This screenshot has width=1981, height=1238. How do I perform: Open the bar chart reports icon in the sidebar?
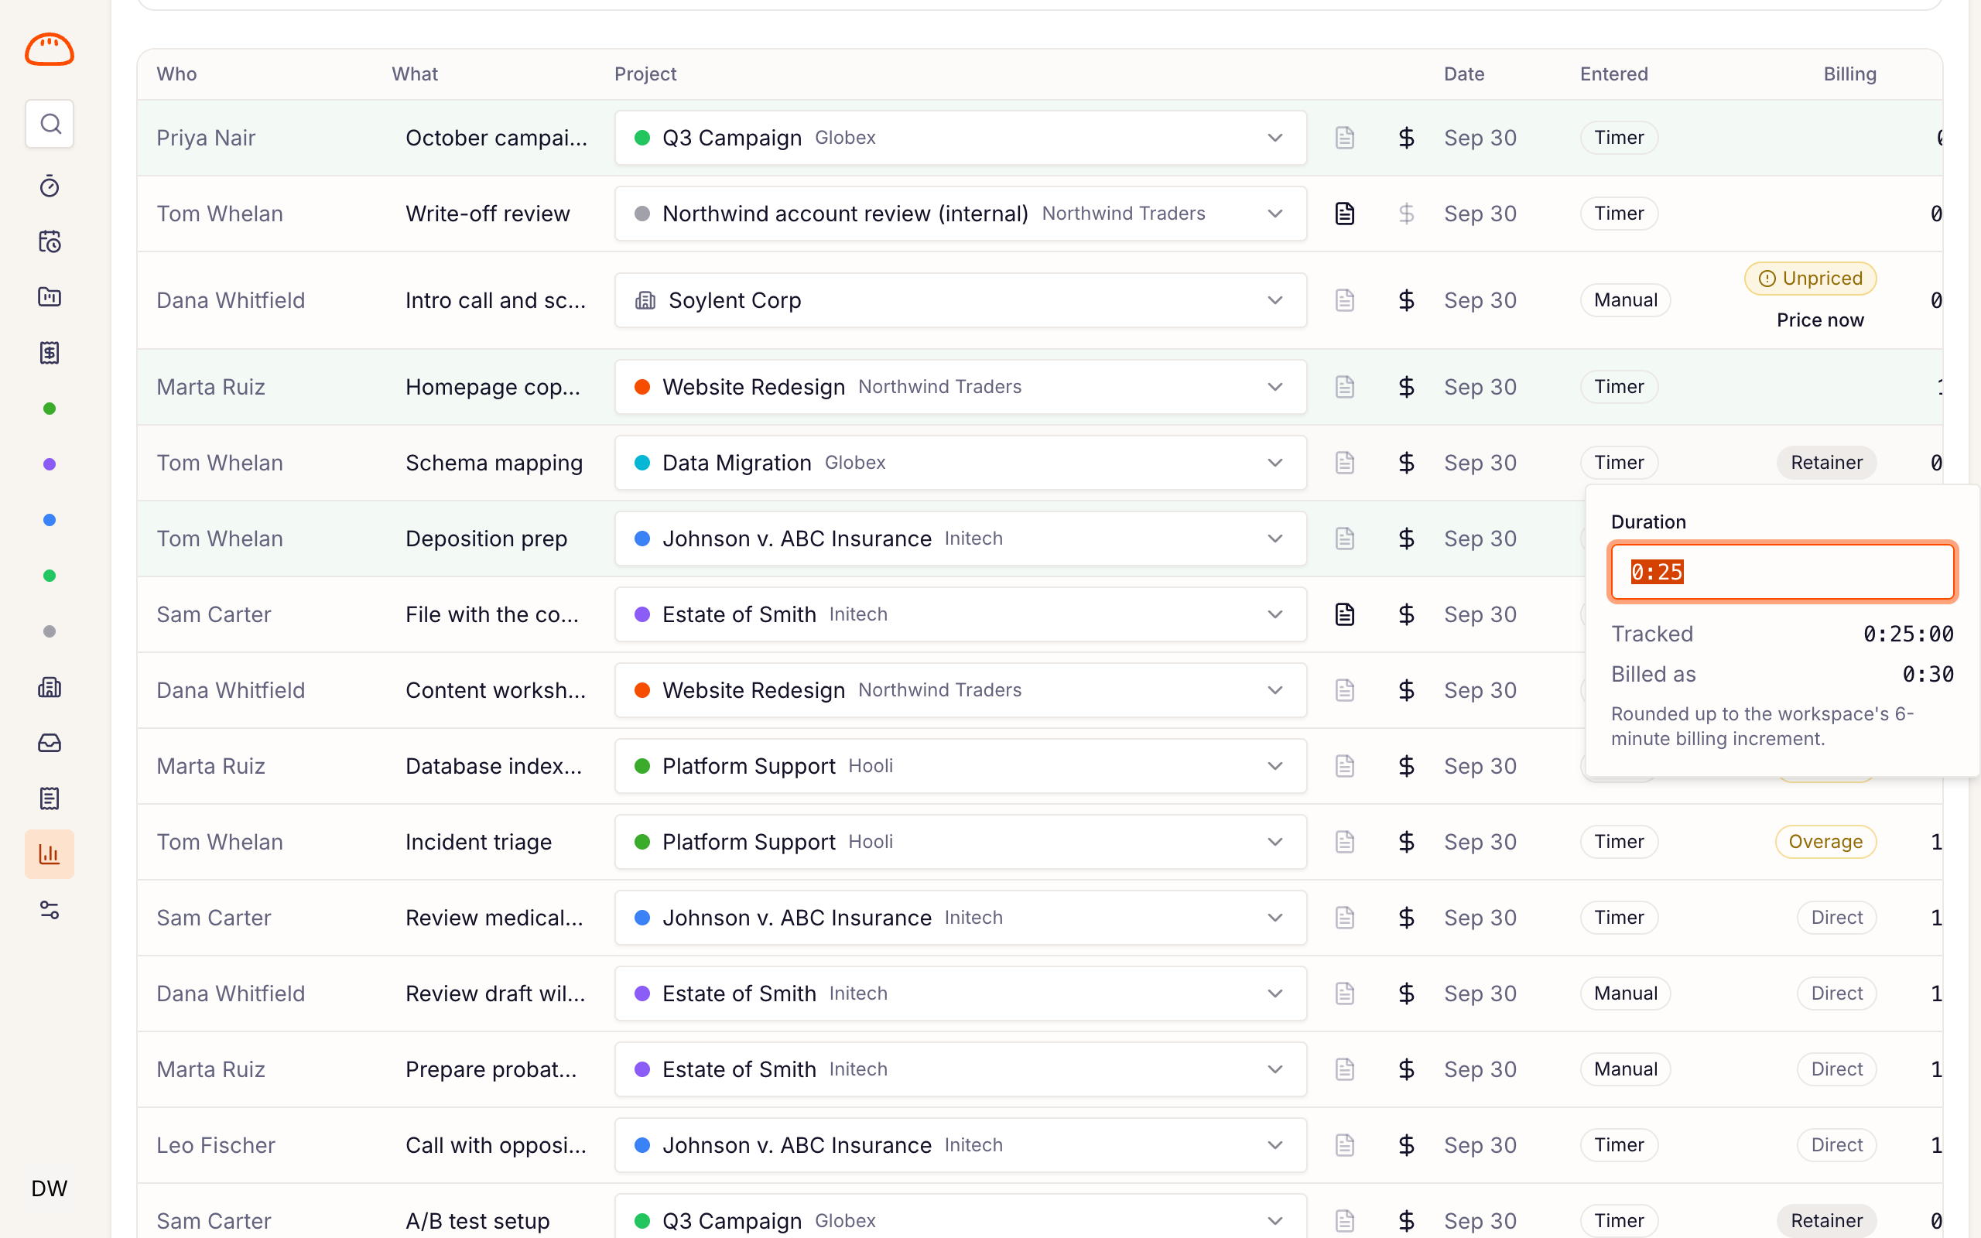pos(49,854)
